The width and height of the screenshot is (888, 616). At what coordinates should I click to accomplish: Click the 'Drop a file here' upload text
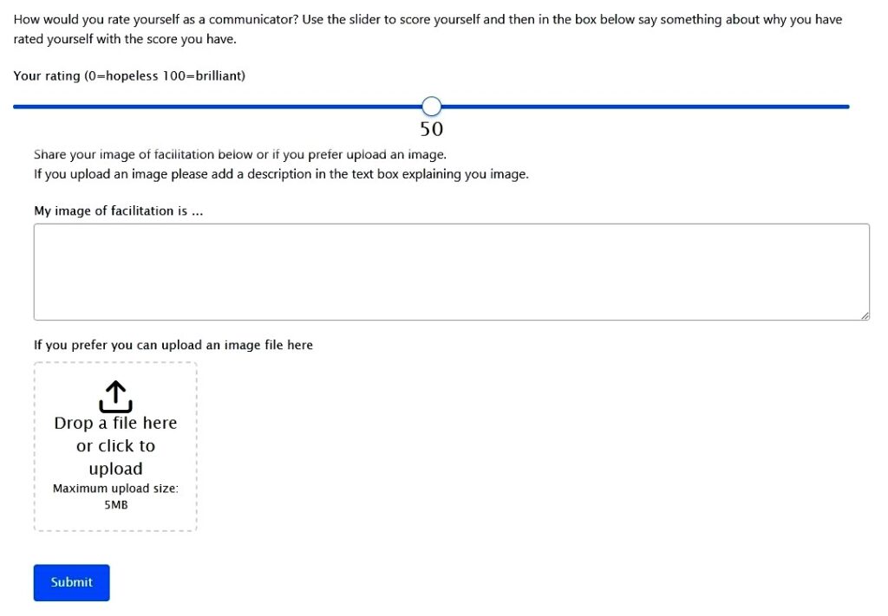pos(115,423)
